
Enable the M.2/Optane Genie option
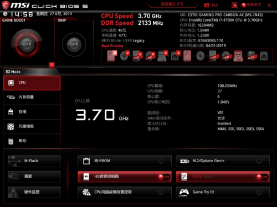223,161
